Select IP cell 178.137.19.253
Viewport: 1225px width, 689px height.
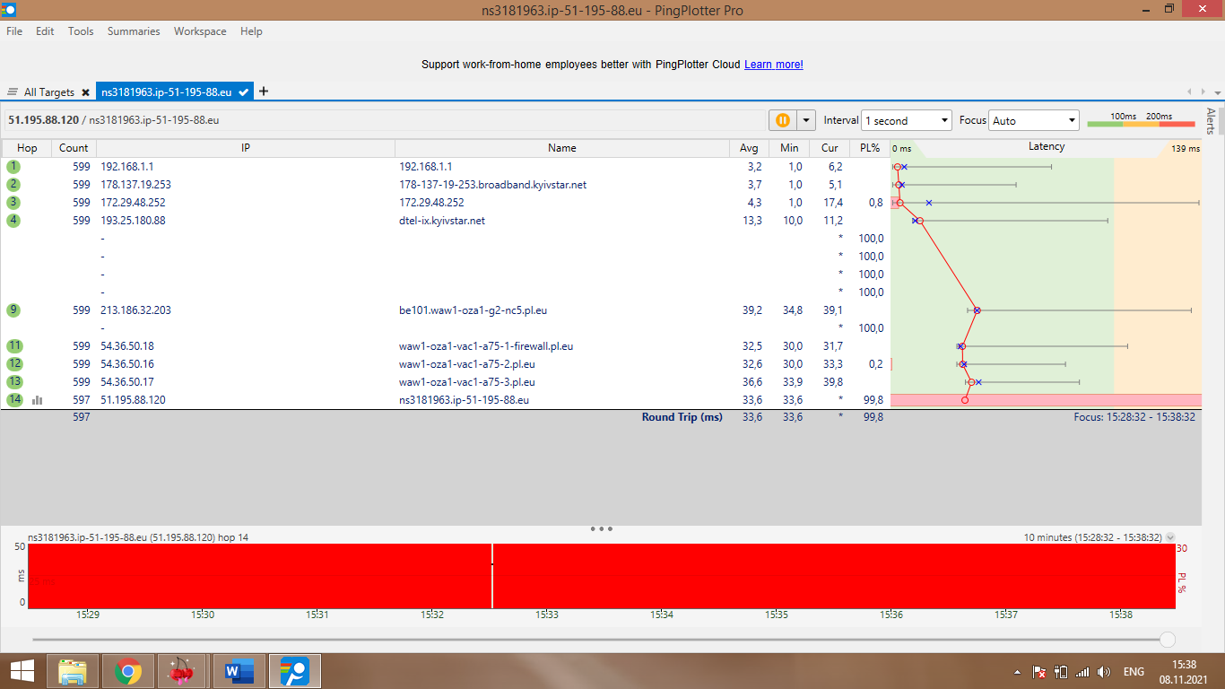pos(135,184)
